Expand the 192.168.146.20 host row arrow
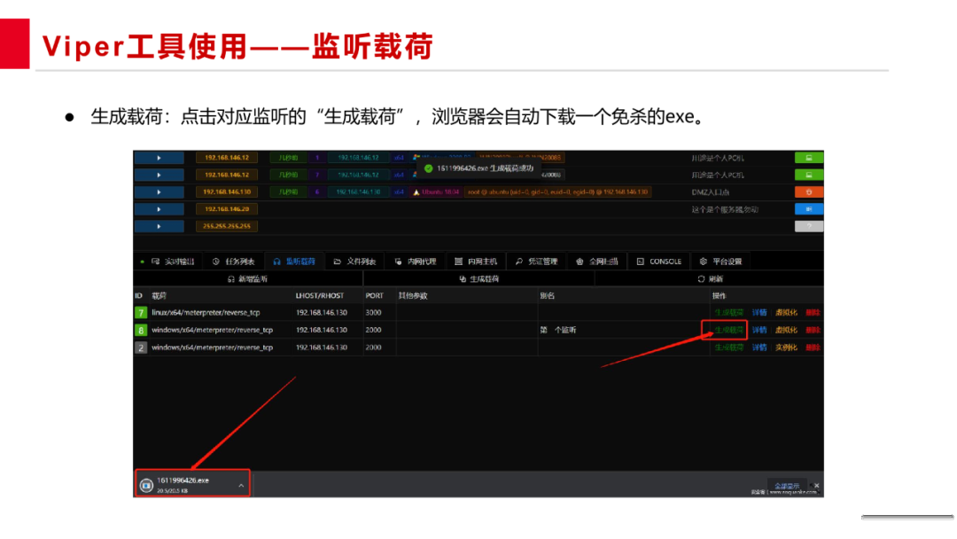957x539 pixels. tap(159, 208)
